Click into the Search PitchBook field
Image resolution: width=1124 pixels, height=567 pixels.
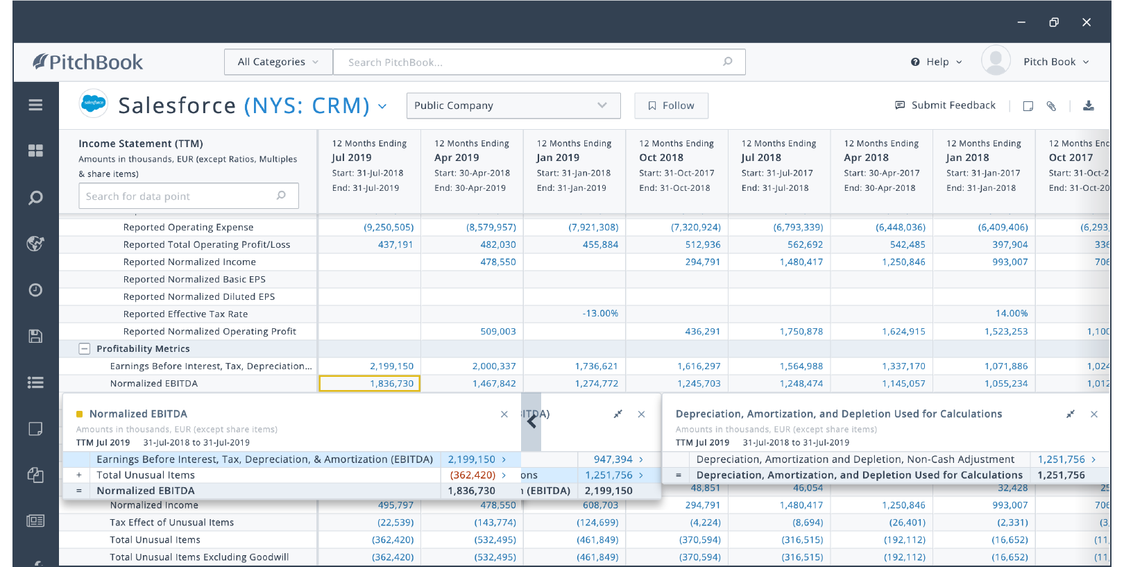539,62
